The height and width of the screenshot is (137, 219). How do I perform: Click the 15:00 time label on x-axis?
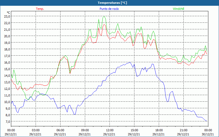coord(134,130)
